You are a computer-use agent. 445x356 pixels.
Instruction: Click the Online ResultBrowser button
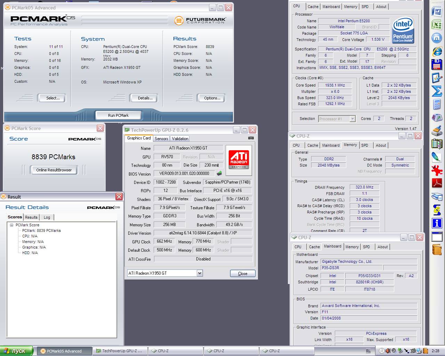pyautogui.click(x=54, y=170)
